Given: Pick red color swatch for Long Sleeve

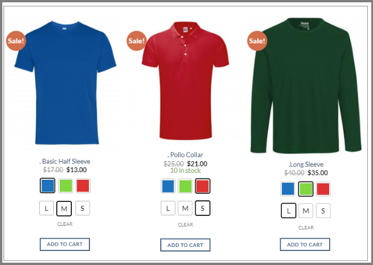Looking at the screenshot, I should 323,189.
